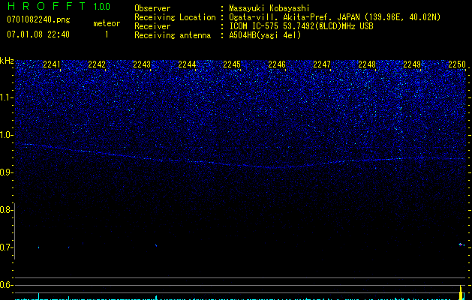Image resolution: width=472 pixels, height=300 pixels.
Task: Click the 2241 time marker
Action: [x=52, y=65]
